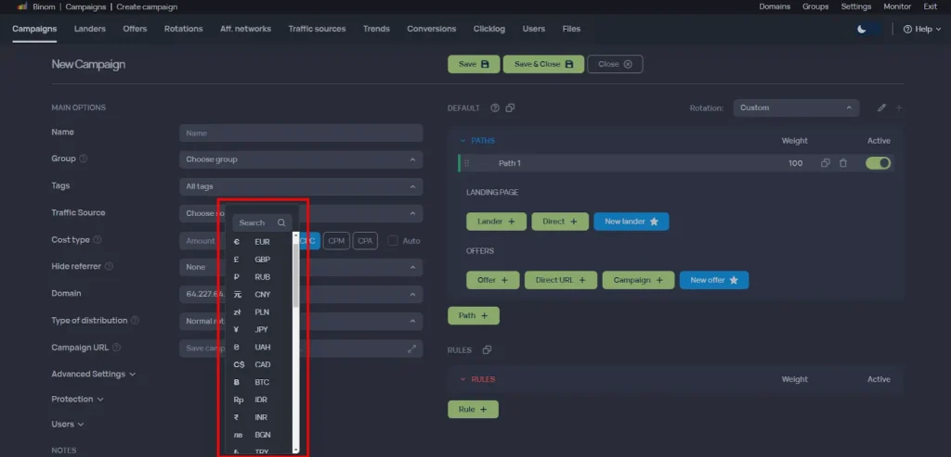This screenshot has width=951, height=457.
Task: Click the green Offer + button
Action: [x=492, y=280]
